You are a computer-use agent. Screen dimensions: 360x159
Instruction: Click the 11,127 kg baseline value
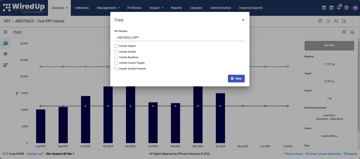(329, 64)
